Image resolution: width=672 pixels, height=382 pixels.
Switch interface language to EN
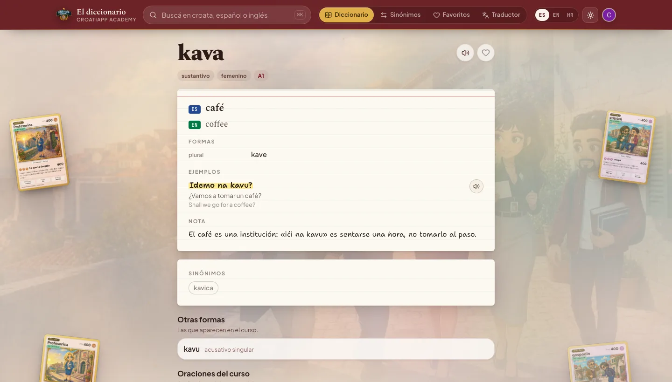point(556,15)
